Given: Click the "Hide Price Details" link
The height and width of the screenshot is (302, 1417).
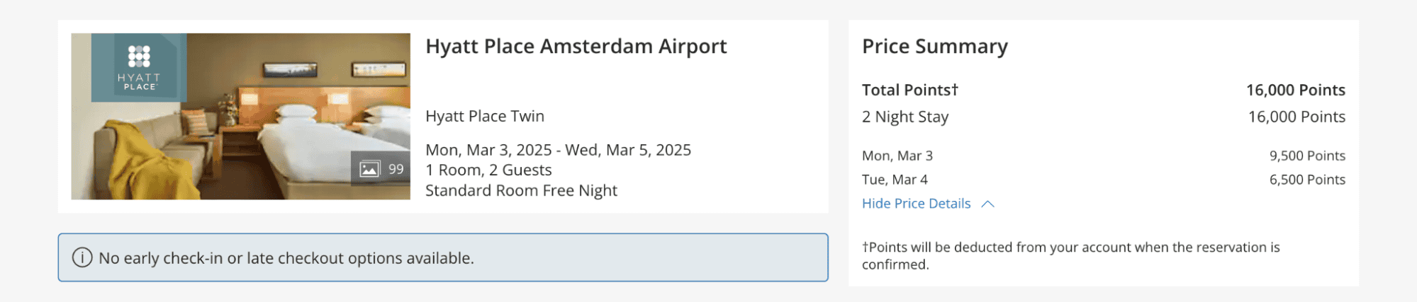Looking at the screenshot, I should click(916, 204).
